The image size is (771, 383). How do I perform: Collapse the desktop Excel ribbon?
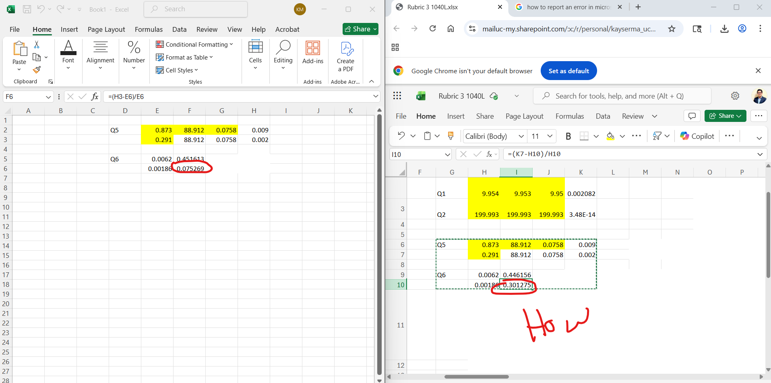click(x=372, y=81)
